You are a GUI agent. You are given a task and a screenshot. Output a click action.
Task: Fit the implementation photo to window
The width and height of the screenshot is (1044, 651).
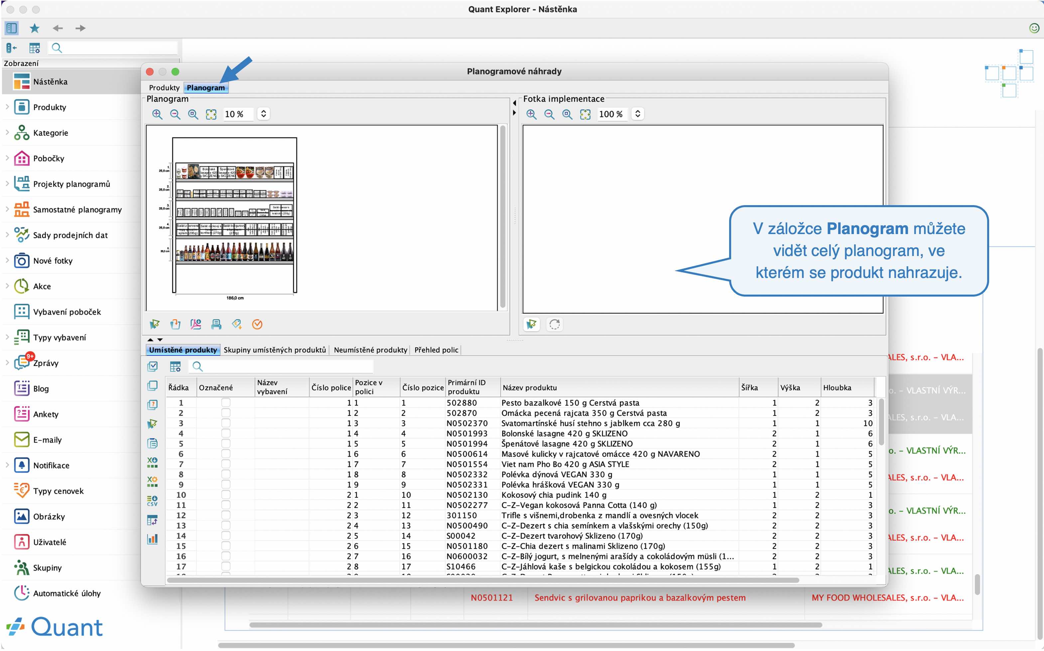pyautogui.click(x=585, y=114)
